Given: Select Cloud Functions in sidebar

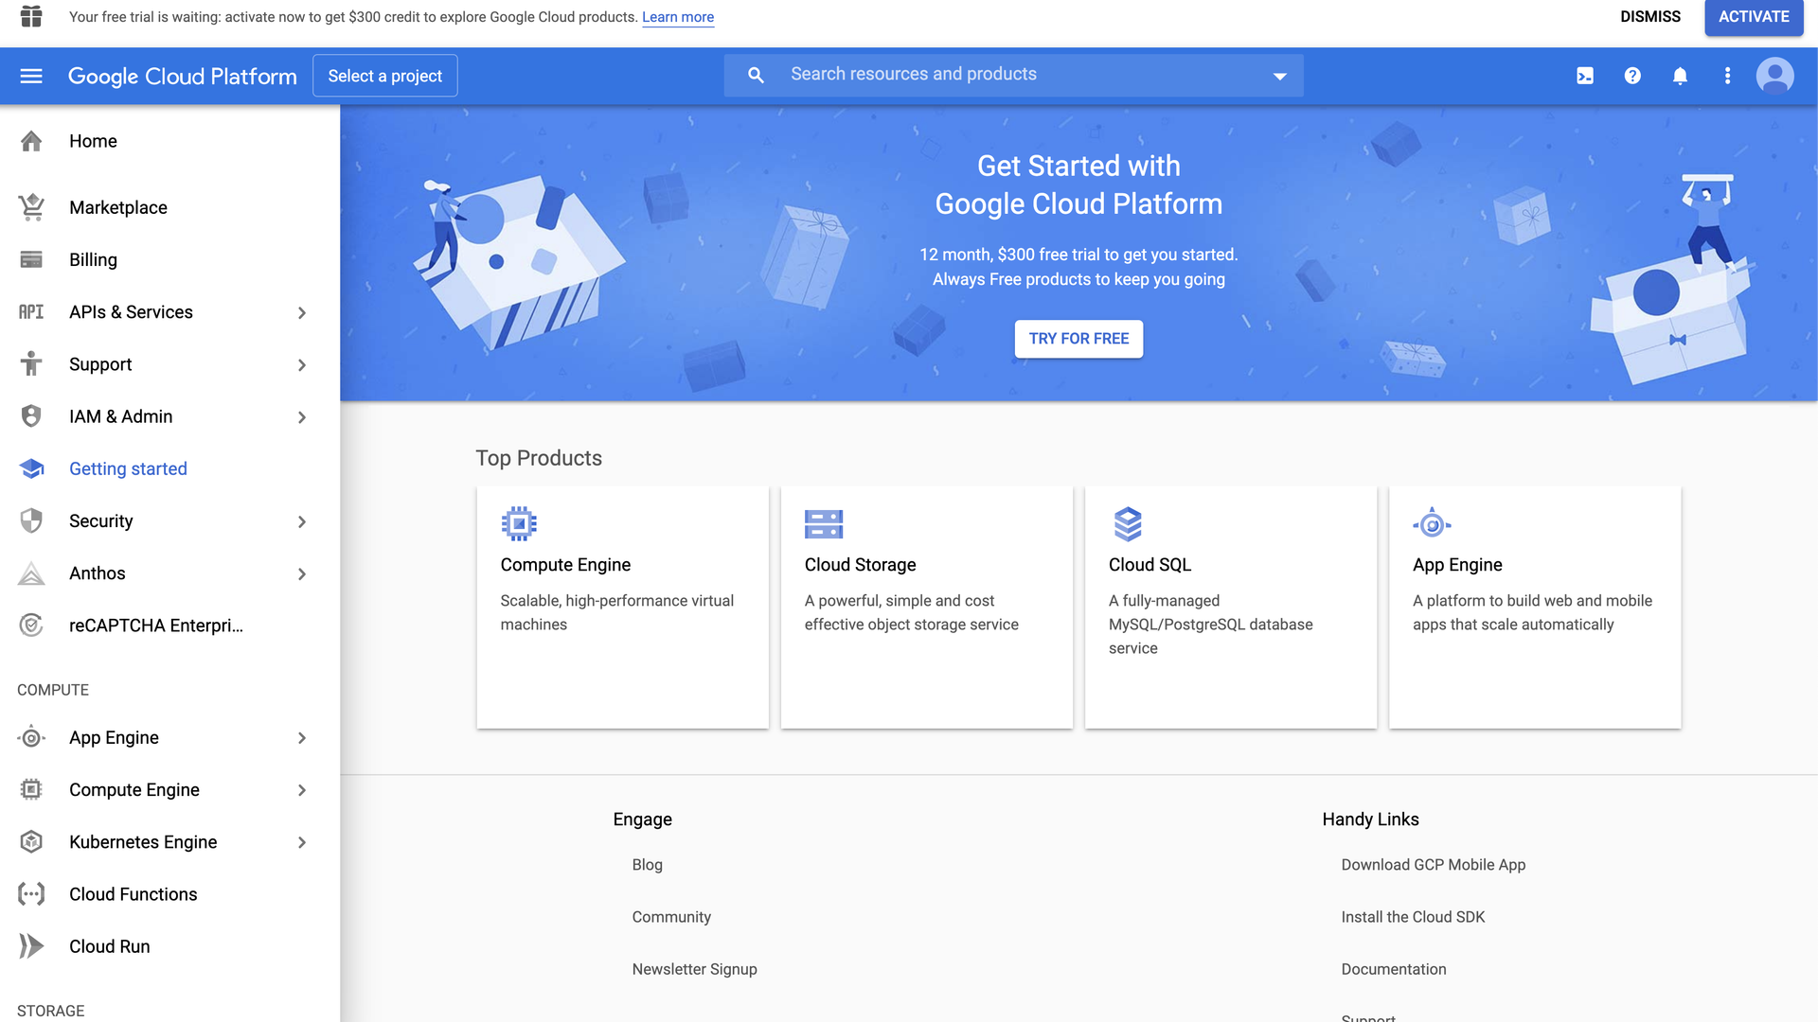Looking at the screenshot, I should point(133,894).
